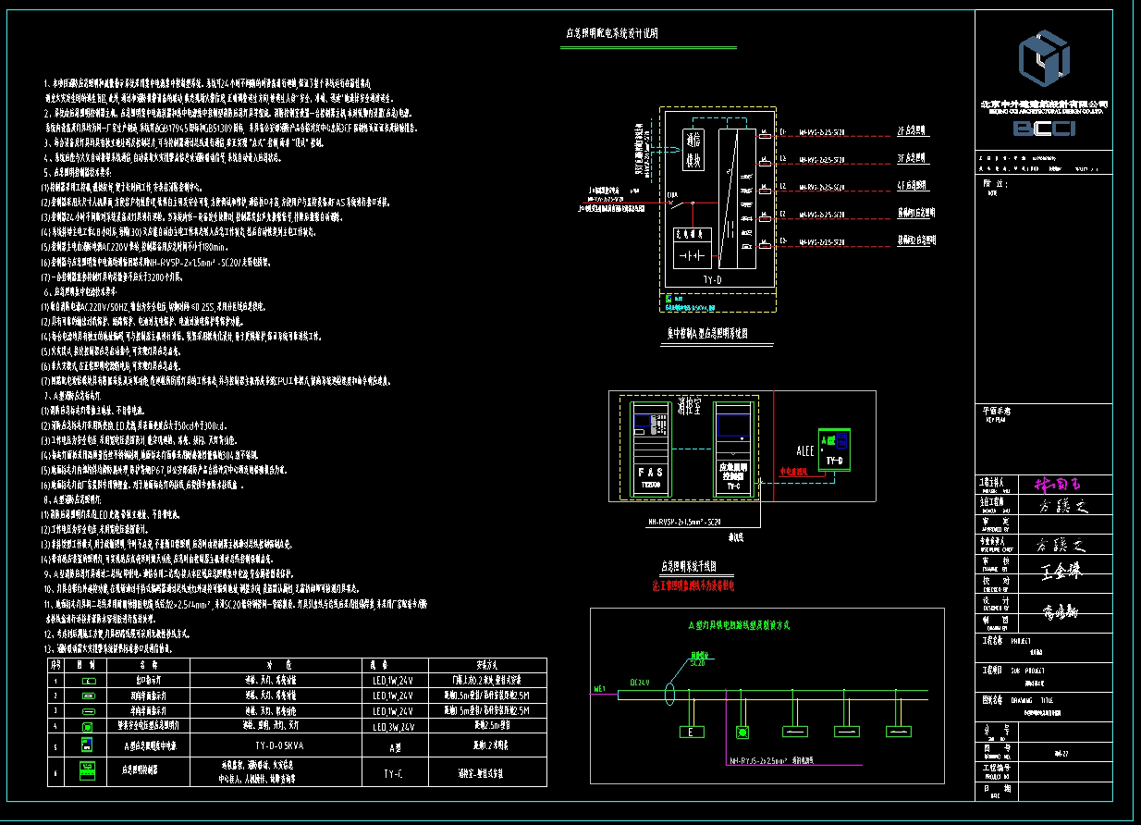Click the 3F 应急照明 circuit label
The height and width of the screenshot is (825, 1141).
tap(911, 159)
